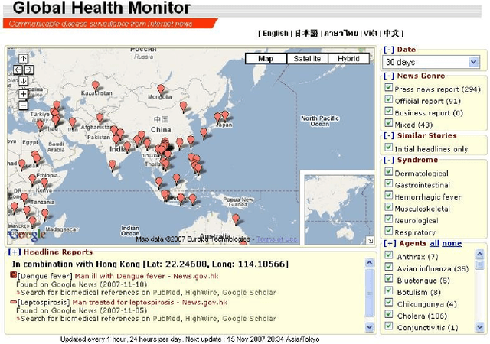Viewport: 490px width, 344px height.
Task: Click the Leptospirosis headline icon
Action: pos(13,302)
